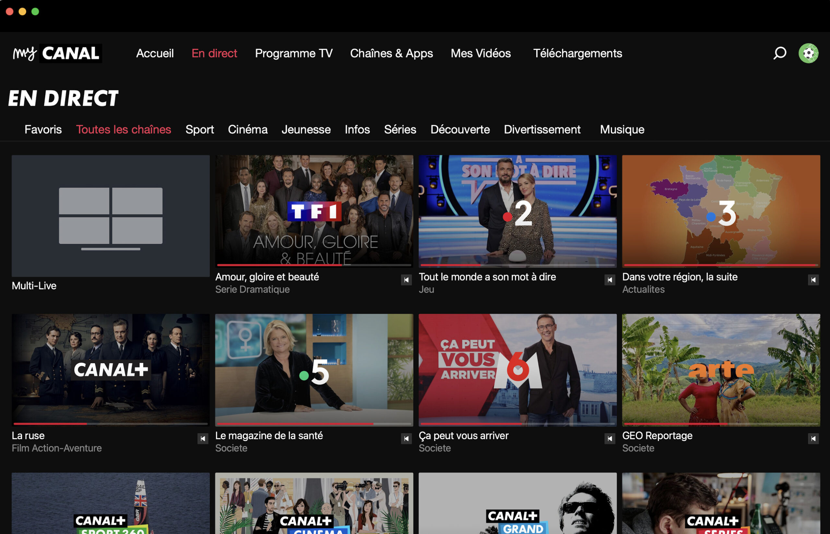Image resolution: width=830 pixels, height=534 pixels.
Task: Restart Le magazine de la santé
Action: 407,439
